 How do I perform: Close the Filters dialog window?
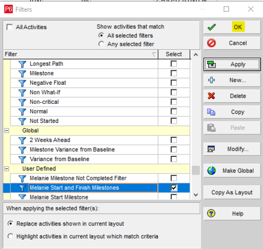pyautogui.click(x=251, y=9)
